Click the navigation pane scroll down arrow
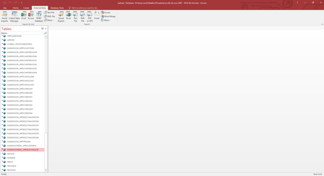This screenshot has width=324, height=176. pyautogui.click(x=46, y=170)
